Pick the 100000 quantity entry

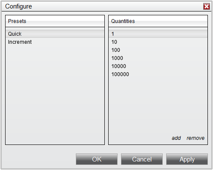[x=158, y=74]
